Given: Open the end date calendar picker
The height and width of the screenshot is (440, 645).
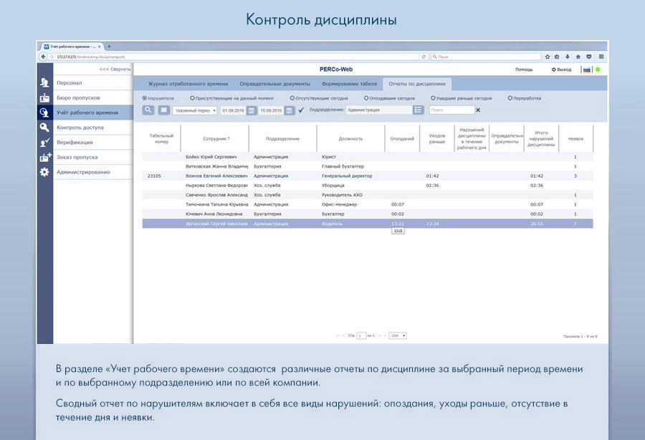Looking at the screenshot, I should [290, 110].
